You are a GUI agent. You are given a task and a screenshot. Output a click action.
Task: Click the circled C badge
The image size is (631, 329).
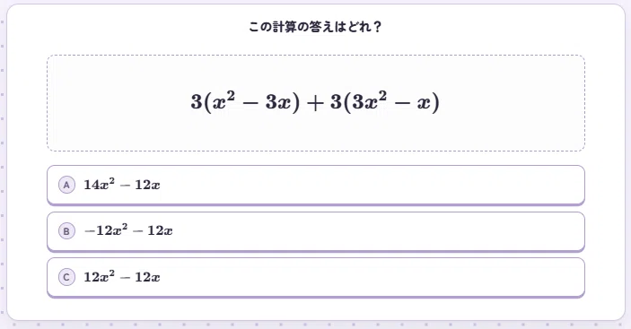pos(66,277)
